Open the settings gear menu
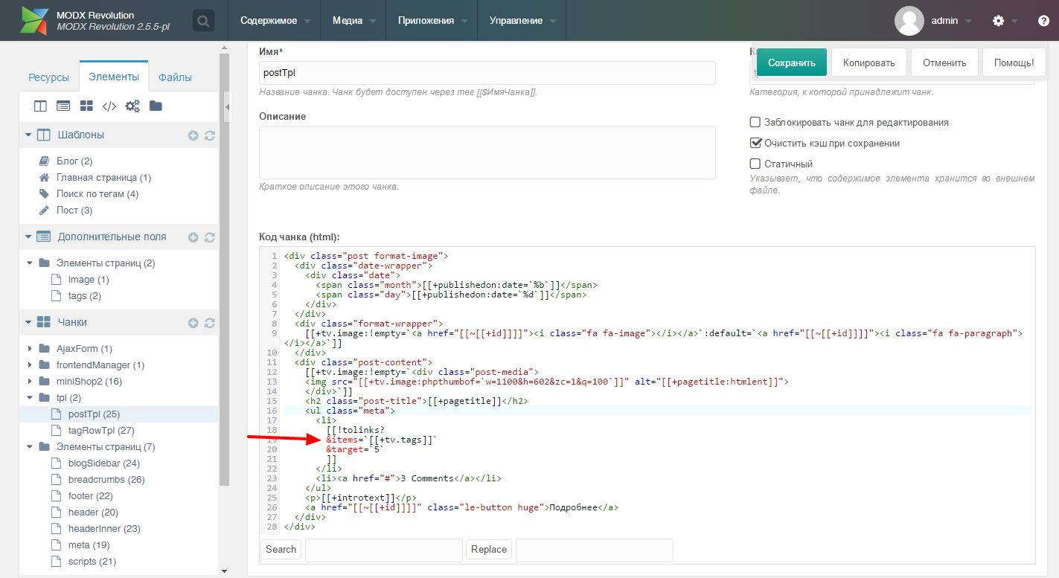 coord(999,21)
